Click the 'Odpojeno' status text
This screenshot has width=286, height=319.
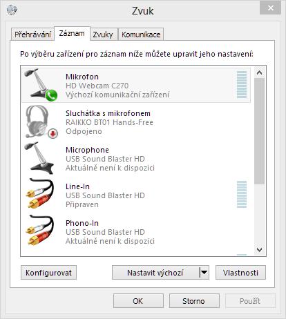tap(84, 131)
